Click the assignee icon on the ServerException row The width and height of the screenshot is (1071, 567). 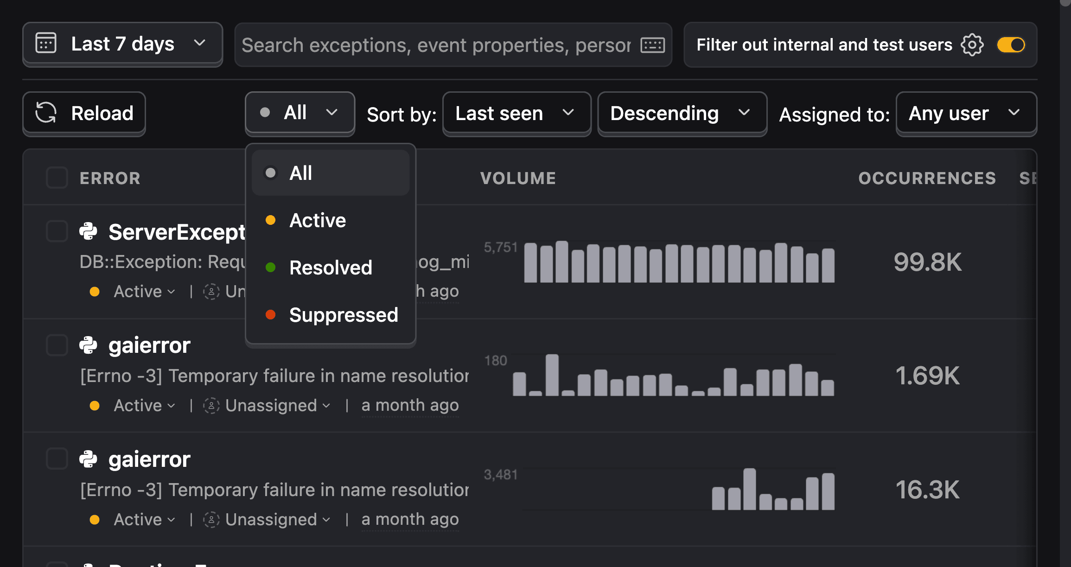211,292
